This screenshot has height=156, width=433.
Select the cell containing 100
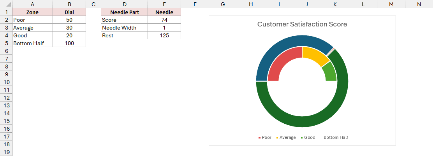[x=69, y=43]
